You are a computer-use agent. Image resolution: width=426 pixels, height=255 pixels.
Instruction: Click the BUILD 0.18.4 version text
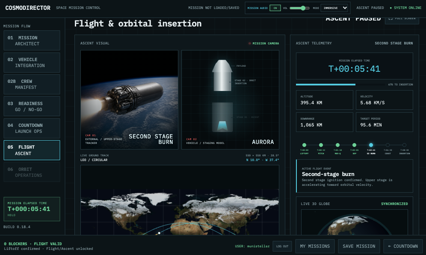tap(17, 227)
